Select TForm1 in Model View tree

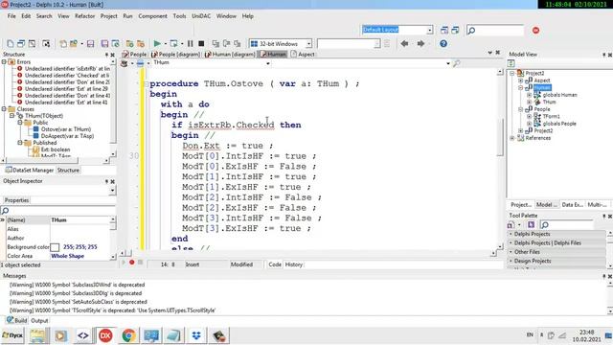552,116
